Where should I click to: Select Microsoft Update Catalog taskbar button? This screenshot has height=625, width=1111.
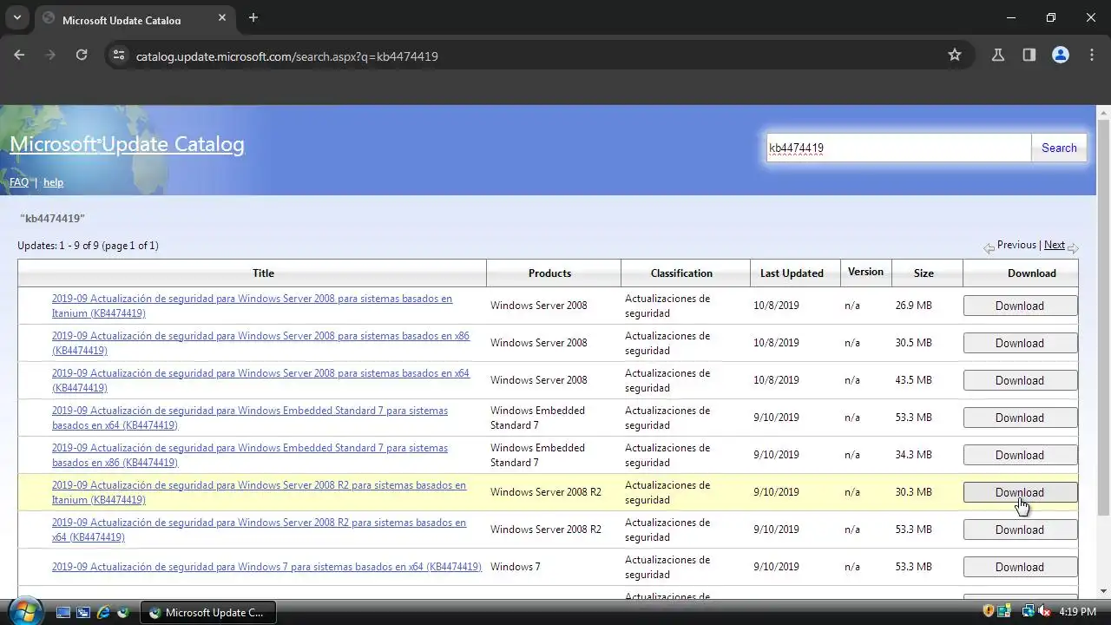tap(208, 612)
